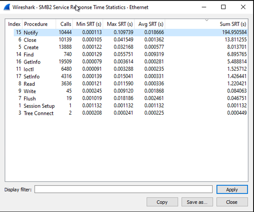The image size is (254, 212).
Task: Sort by the Avg SRT (s) column
Action: [150, 24]
